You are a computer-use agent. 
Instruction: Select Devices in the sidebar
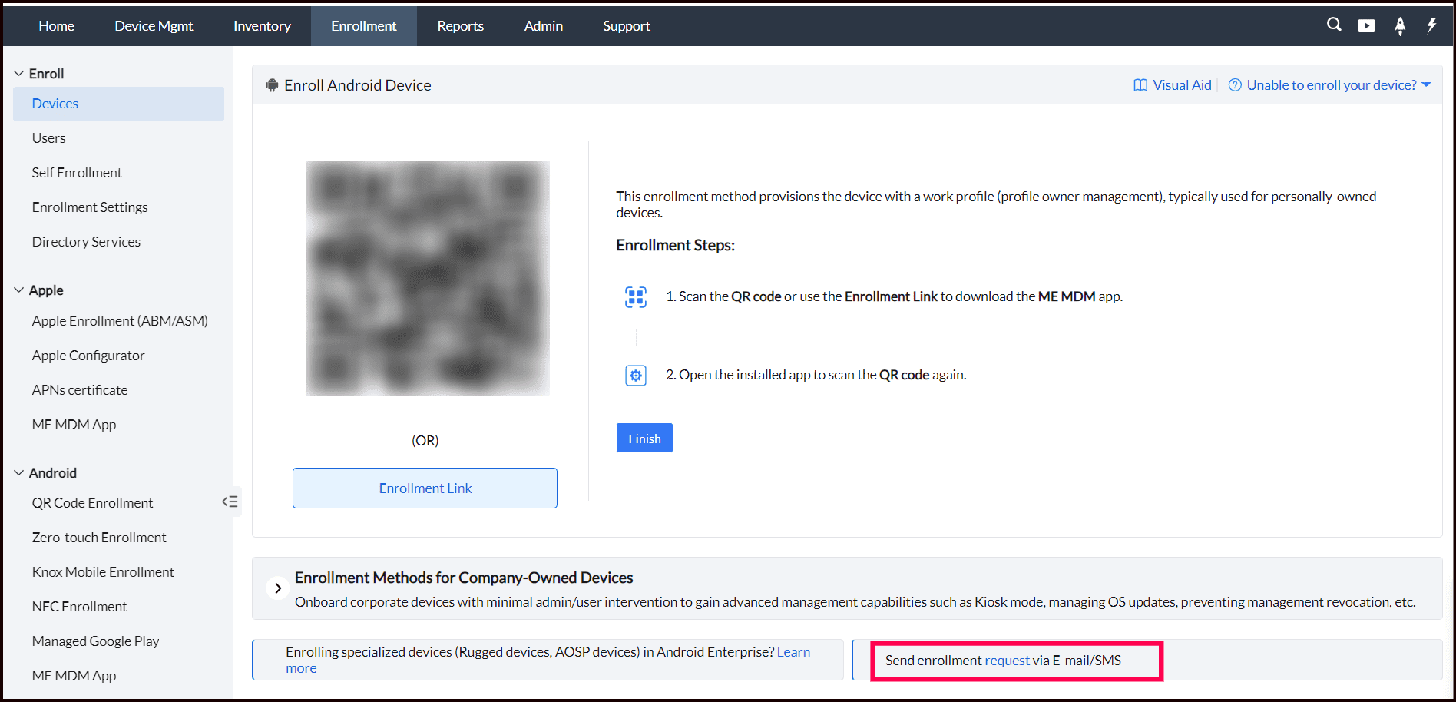click(x=118, y=104)
